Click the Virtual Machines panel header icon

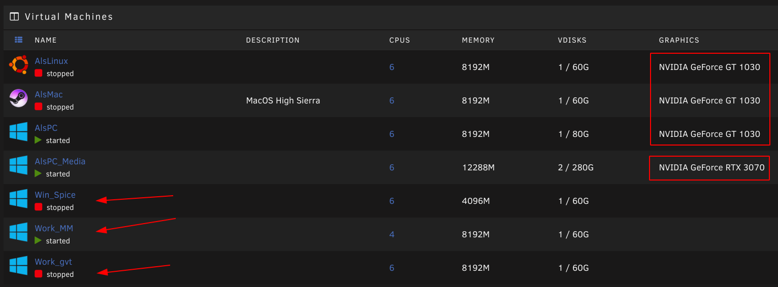pos(14,17)
